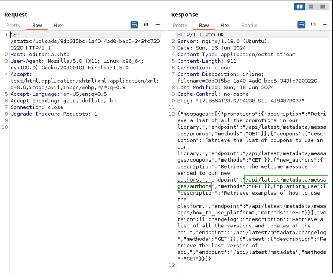333x273 pixels.
Task: Select side-by-side layout icon
Action: pos(300,6)
